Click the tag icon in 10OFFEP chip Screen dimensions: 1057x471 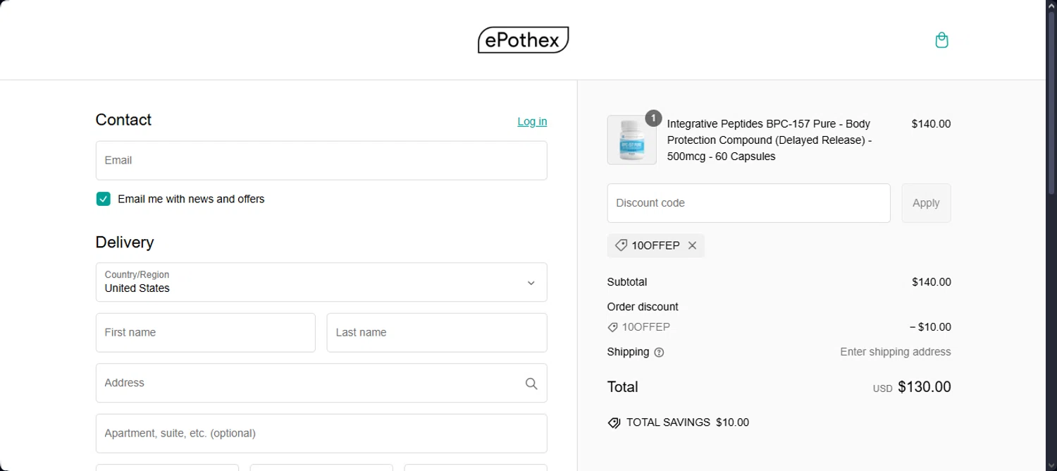click(621, 245)
